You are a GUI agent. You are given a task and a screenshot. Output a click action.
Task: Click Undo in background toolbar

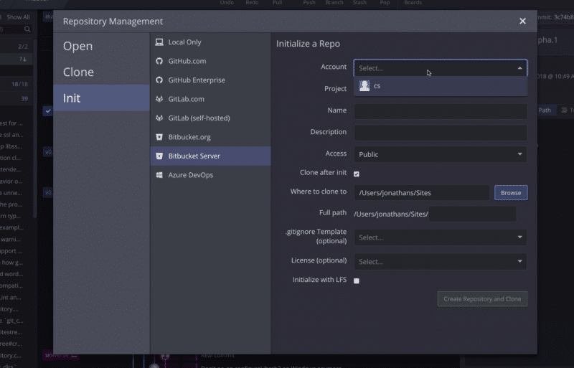click(227, 3)
